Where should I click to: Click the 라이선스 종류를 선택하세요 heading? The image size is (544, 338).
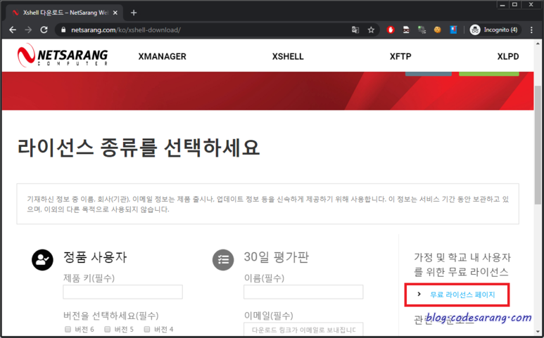pos(139,148)
